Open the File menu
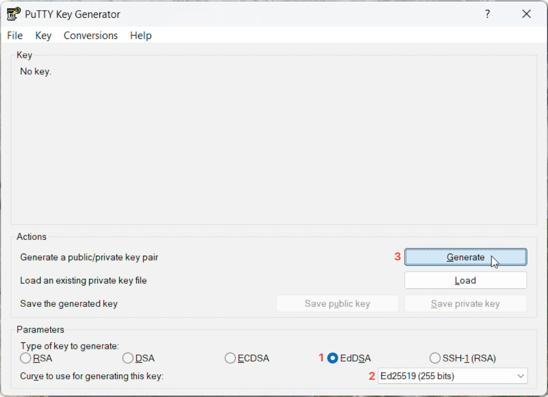The width and height of the screenshot is (548, 397). coord(15,36)
